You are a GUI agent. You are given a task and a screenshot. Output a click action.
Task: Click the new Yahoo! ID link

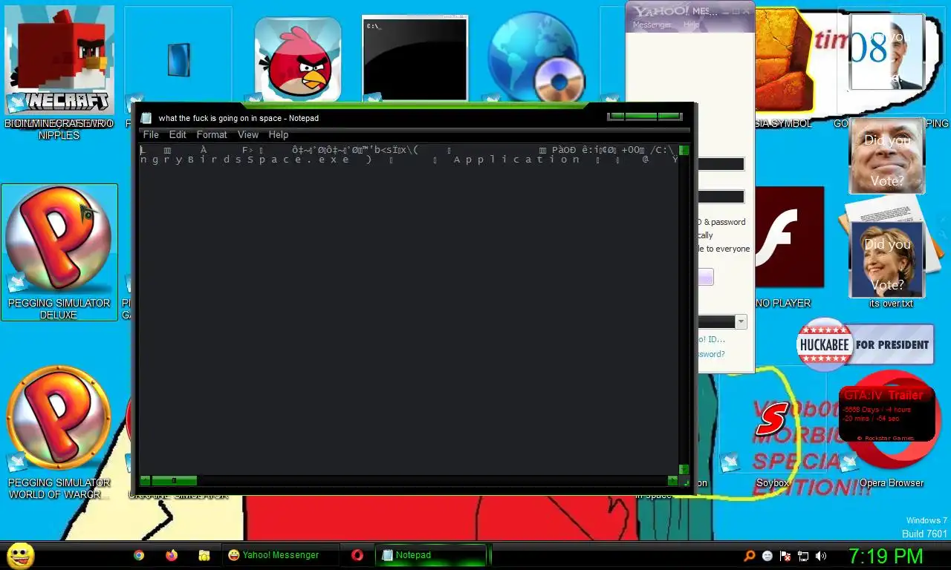pyautogui.click(x=711, y=339)
